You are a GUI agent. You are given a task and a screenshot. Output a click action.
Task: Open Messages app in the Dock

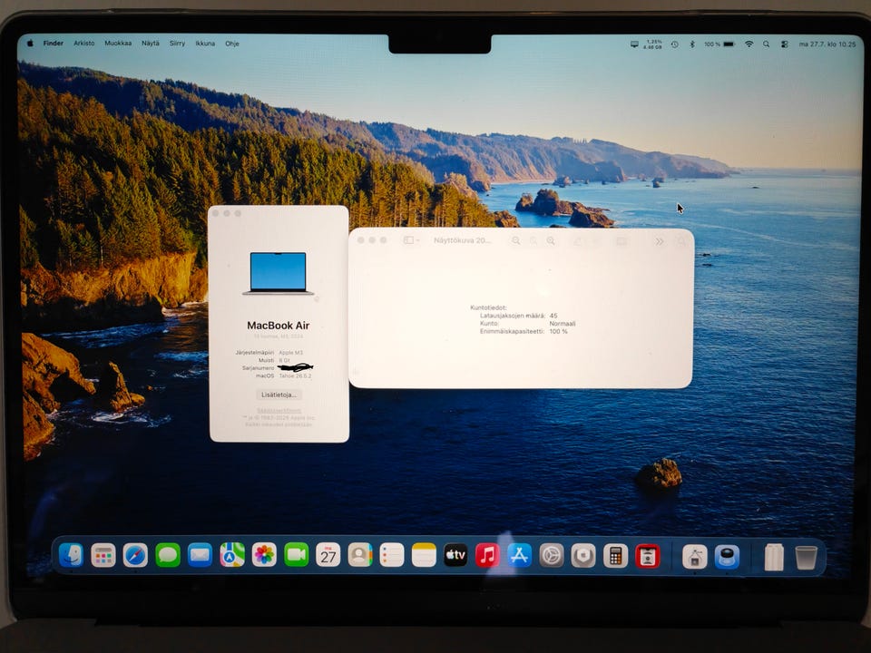[x=168, y=555]
